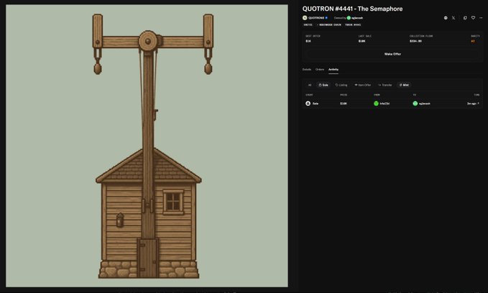The height and width of the screenshot is (293, 488).
Task: Click the Best Offer value
Action: point(308,41)
